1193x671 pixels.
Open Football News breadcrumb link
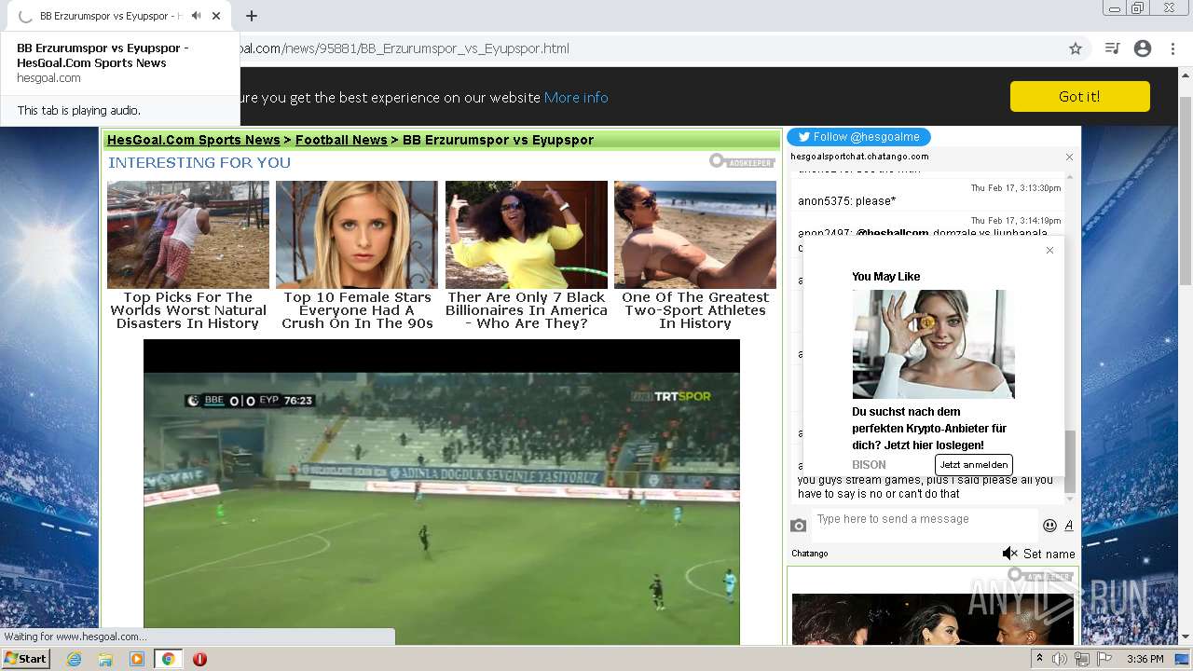pos(341,140)
